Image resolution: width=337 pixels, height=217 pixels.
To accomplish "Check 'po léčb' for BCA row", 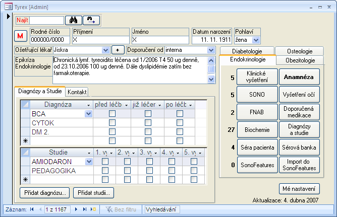I will [180, 113].
